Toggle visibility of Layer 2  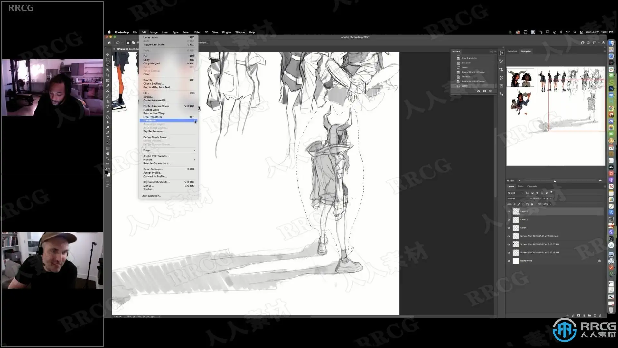(509, 220)
